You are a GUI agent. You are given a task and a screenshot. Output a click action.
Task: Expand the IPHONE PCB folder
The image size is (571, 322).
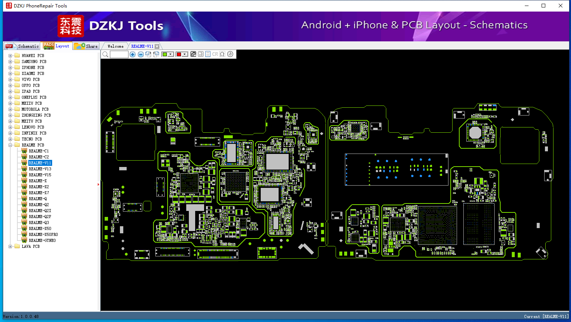(10, 67)
